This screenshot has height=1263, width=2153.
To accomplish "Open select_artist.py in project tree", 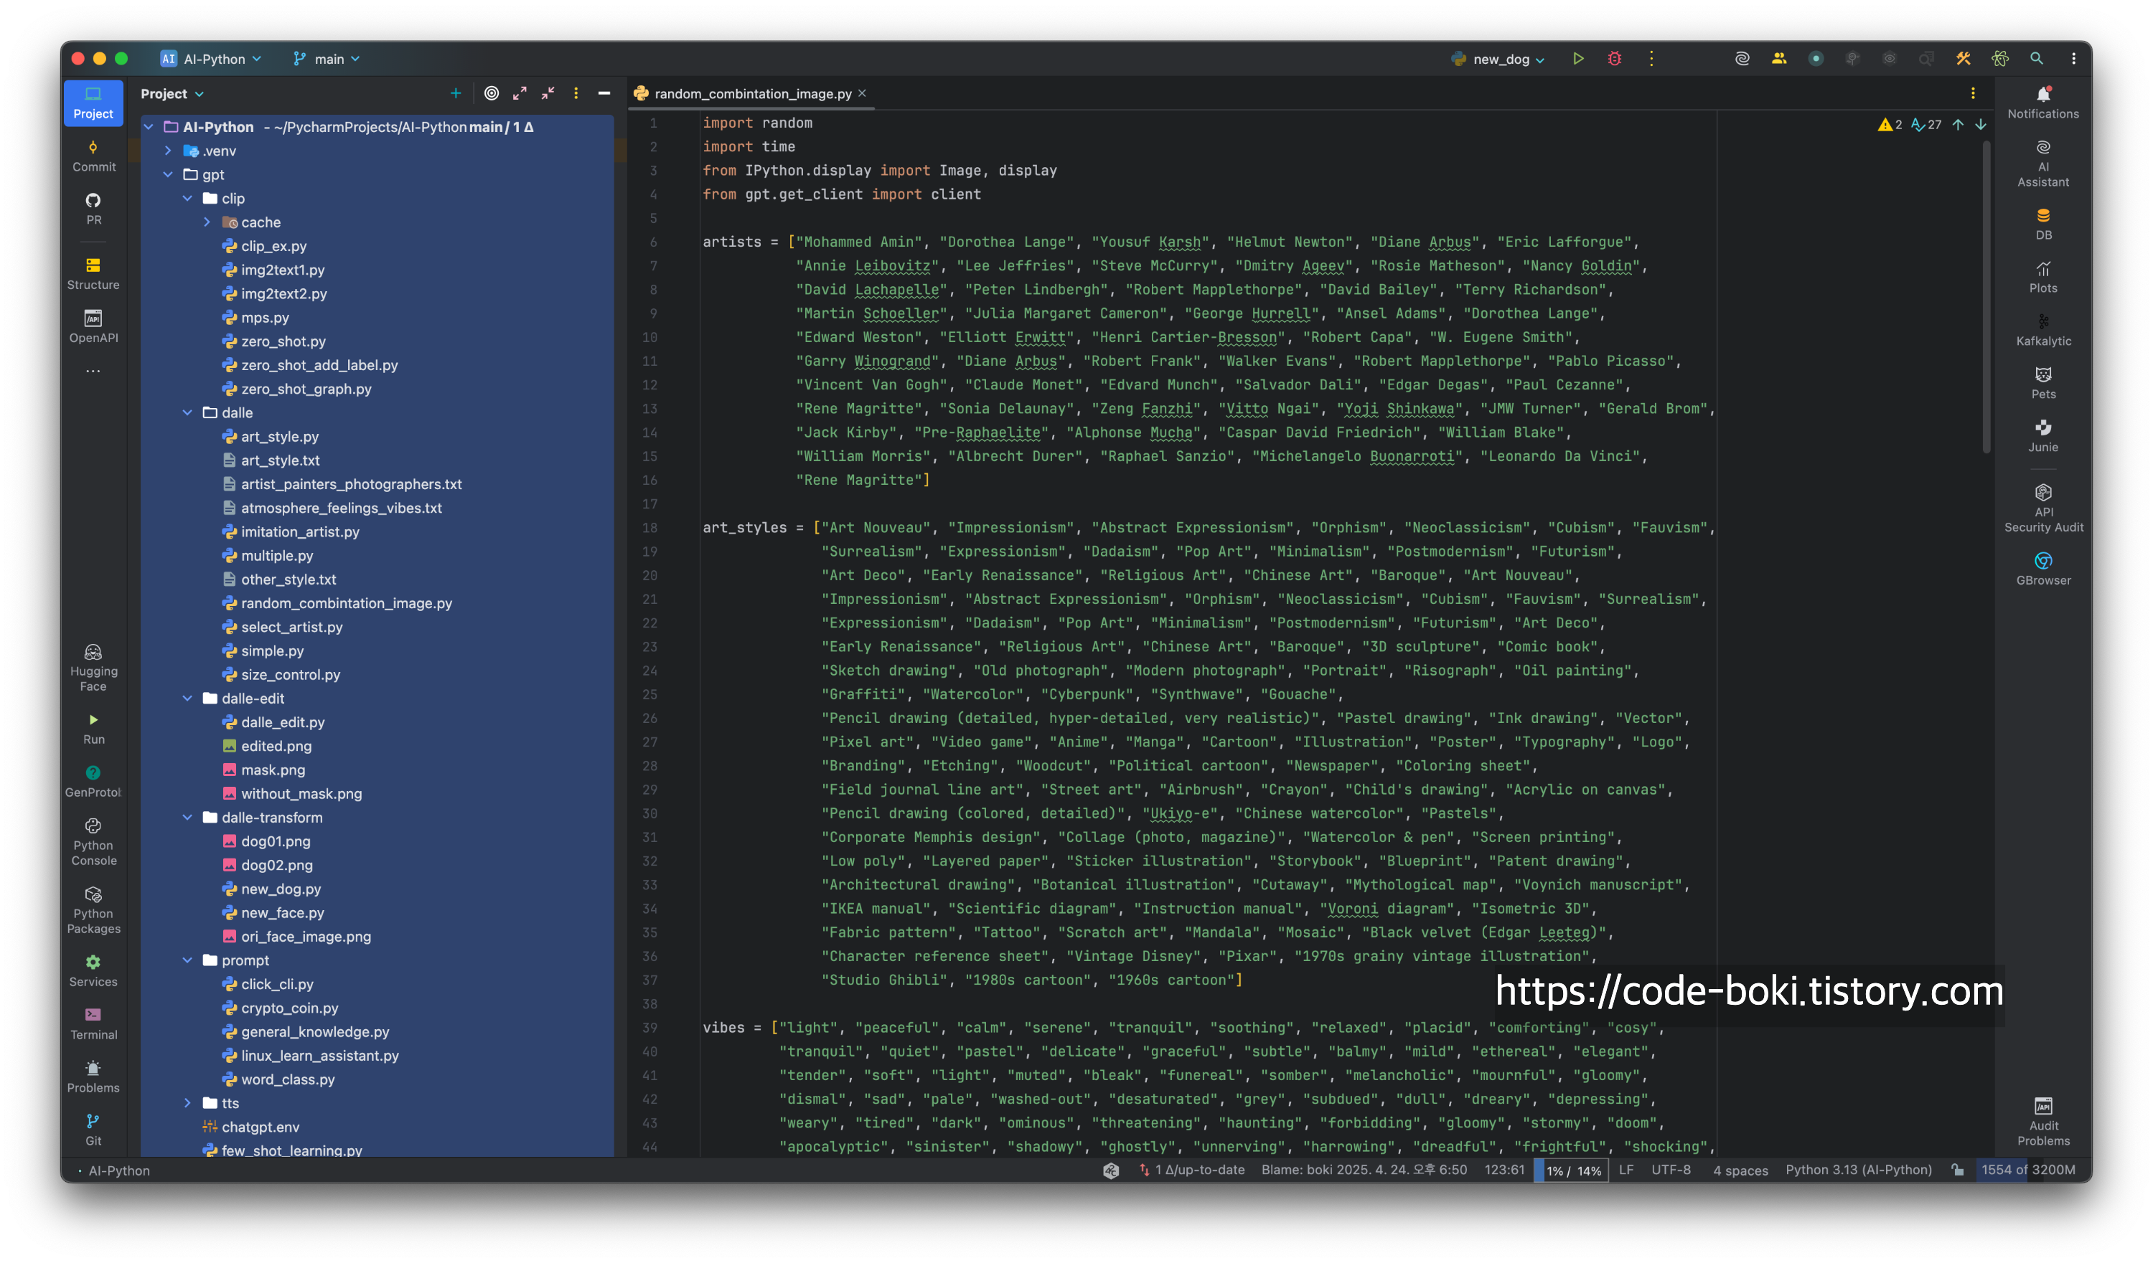I will (x=291, y=627).
